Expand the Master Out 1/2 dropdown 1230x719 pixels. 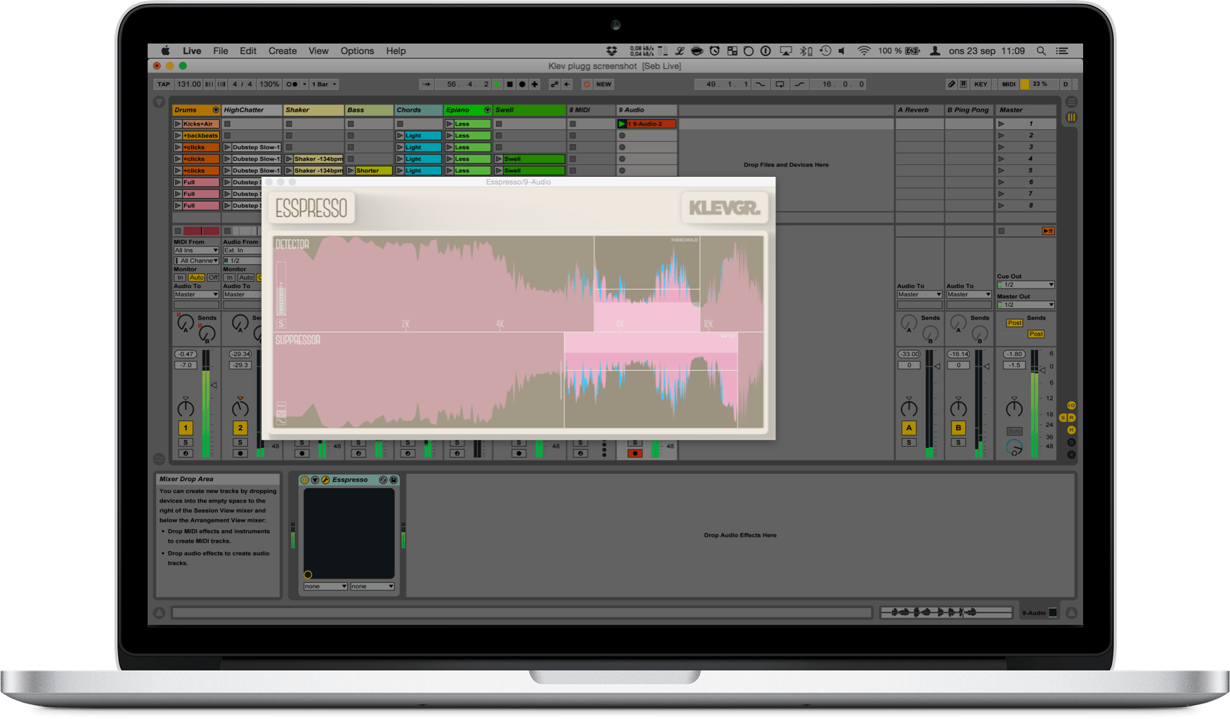point(1025,305)
